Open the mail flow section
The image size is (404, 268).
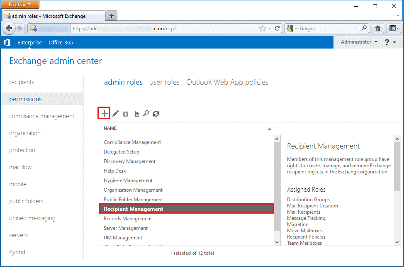pos(20,167)
